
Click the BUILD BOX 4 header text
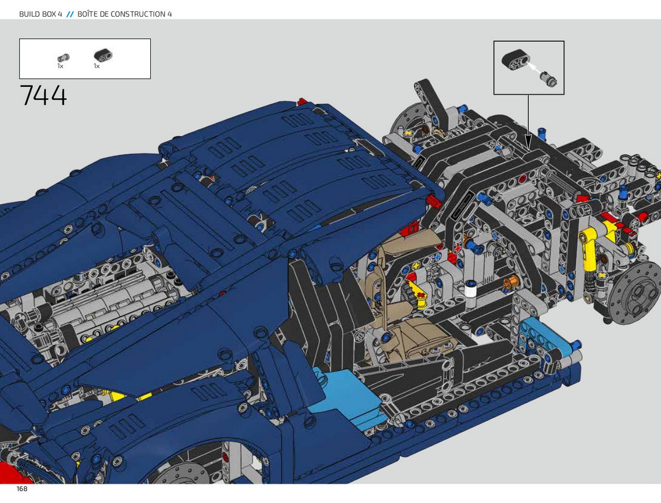(40, 14)
